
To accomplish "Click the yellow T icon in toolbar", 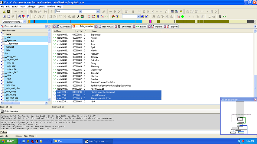I will pyautogui.click(x=117, y=17).
